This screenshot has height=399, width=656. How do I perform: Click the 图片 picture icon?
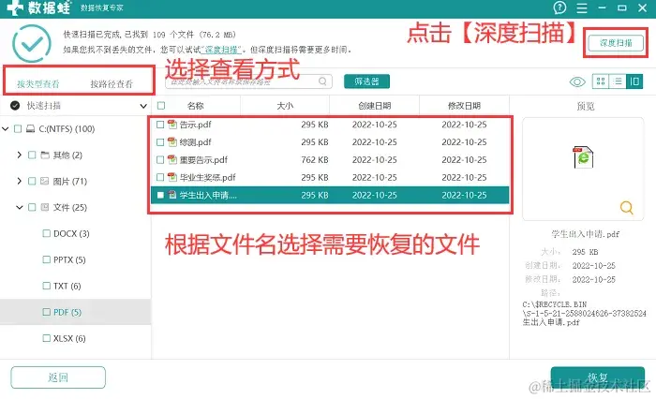click(45, 181)
